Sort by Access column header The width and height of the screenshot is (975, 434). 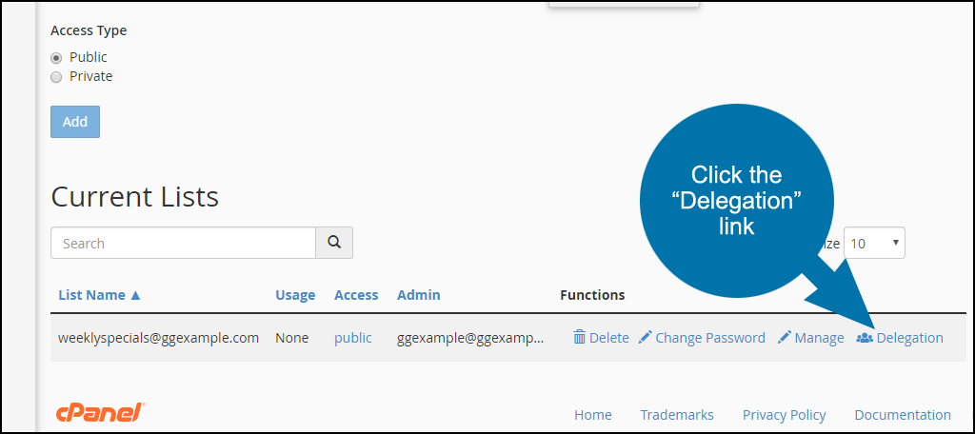pyautogui.click(x=356, y=295)
